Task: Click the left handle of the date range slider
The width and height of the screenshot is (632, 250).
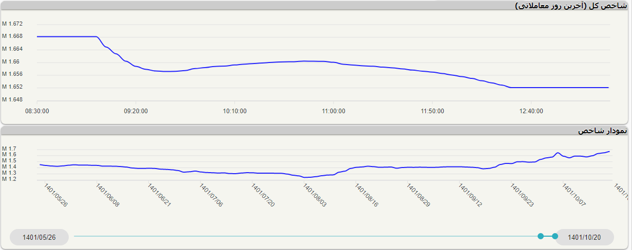Action: tap(541, 236)
